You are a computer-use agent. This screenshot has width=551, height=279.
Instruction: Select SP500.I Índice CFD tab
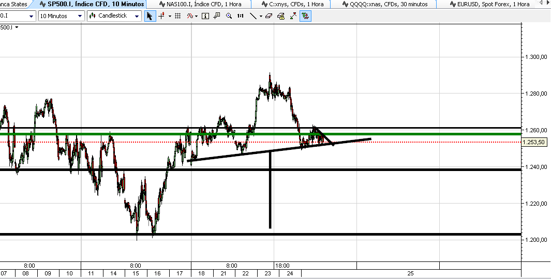[92, 4]
